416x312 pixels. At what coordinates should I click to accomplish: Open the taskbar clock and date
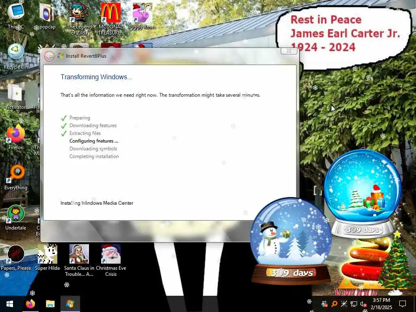coord(381,304)
